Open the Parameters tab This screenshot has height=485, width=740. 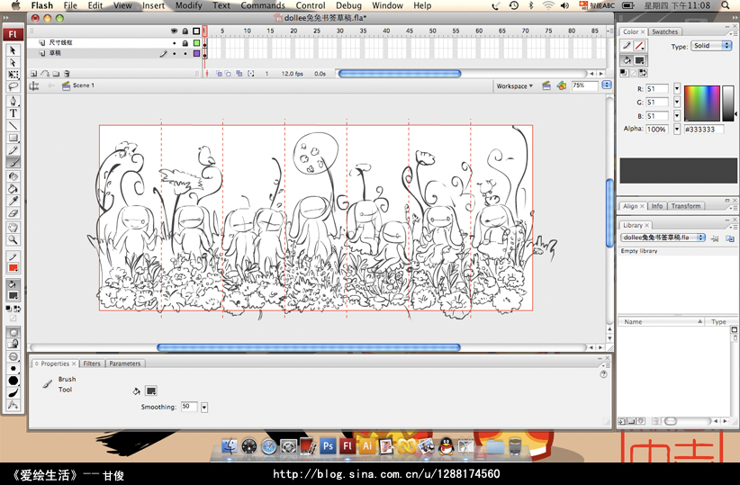[125, 364]
